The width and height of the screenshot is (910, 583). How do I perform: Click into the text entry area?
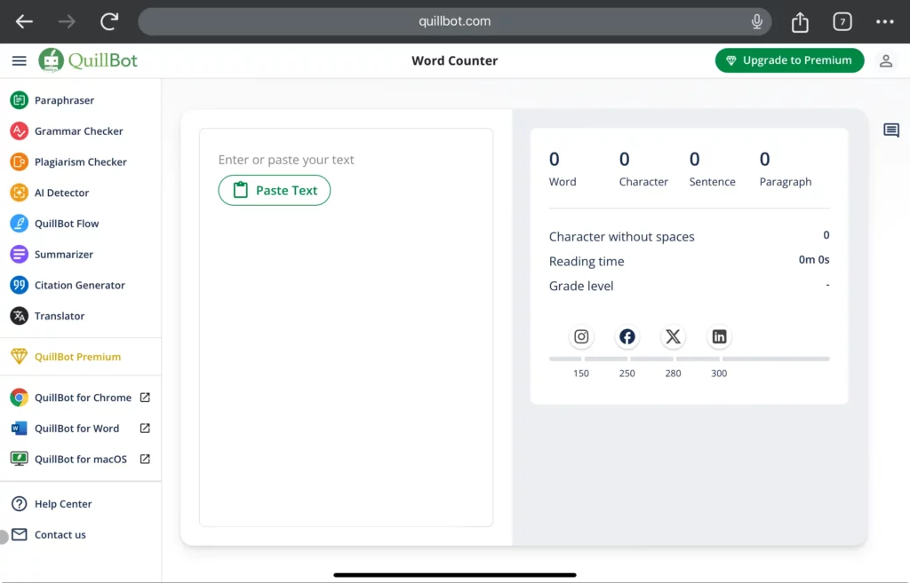[x=346, y=327]
